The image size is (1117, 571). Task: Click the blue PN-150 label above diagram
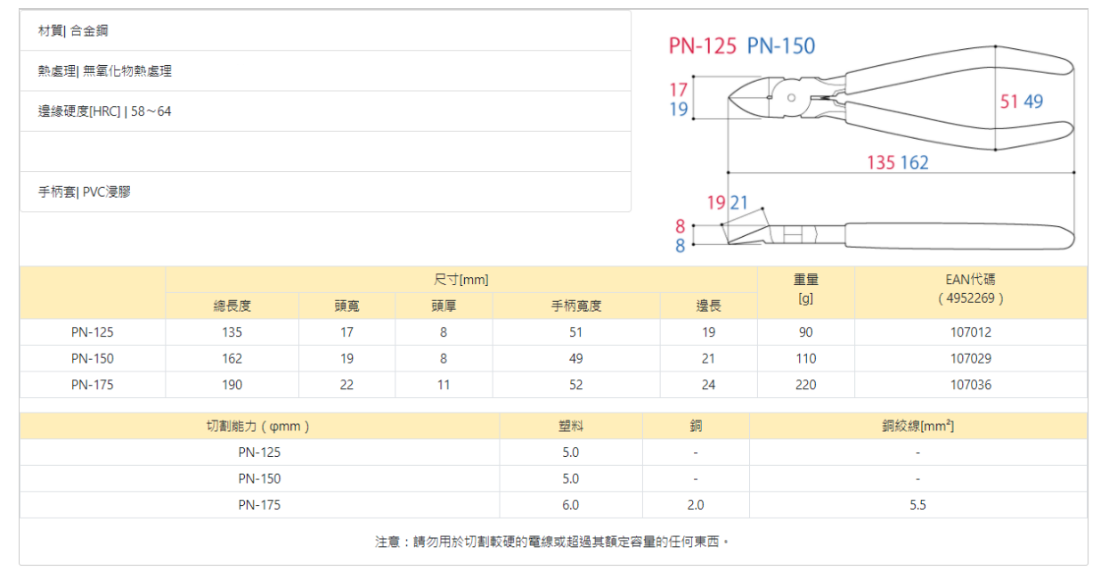point(780,46)
